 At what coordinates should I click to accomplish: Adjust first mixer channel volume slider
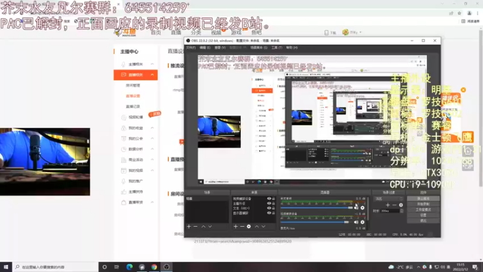(316, 208)
